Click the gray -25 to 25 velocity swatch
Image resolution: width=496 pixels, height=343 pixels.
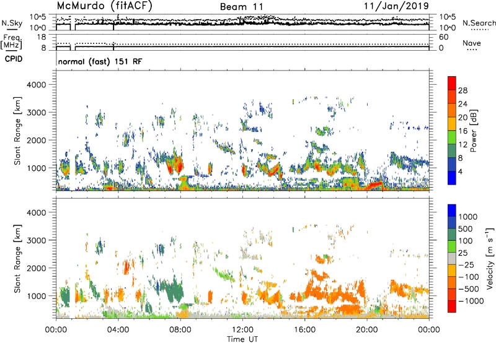point(452,258)
